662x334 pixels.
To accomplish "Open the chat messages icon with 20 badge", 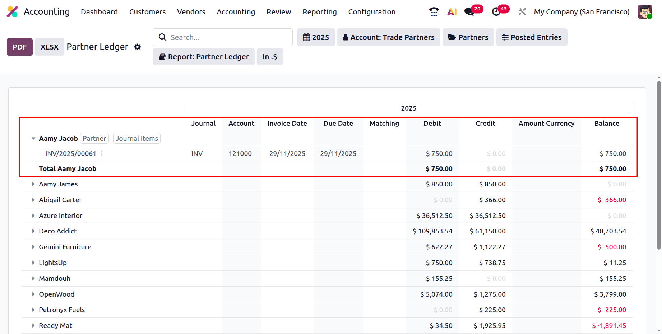I will [469, 12].
